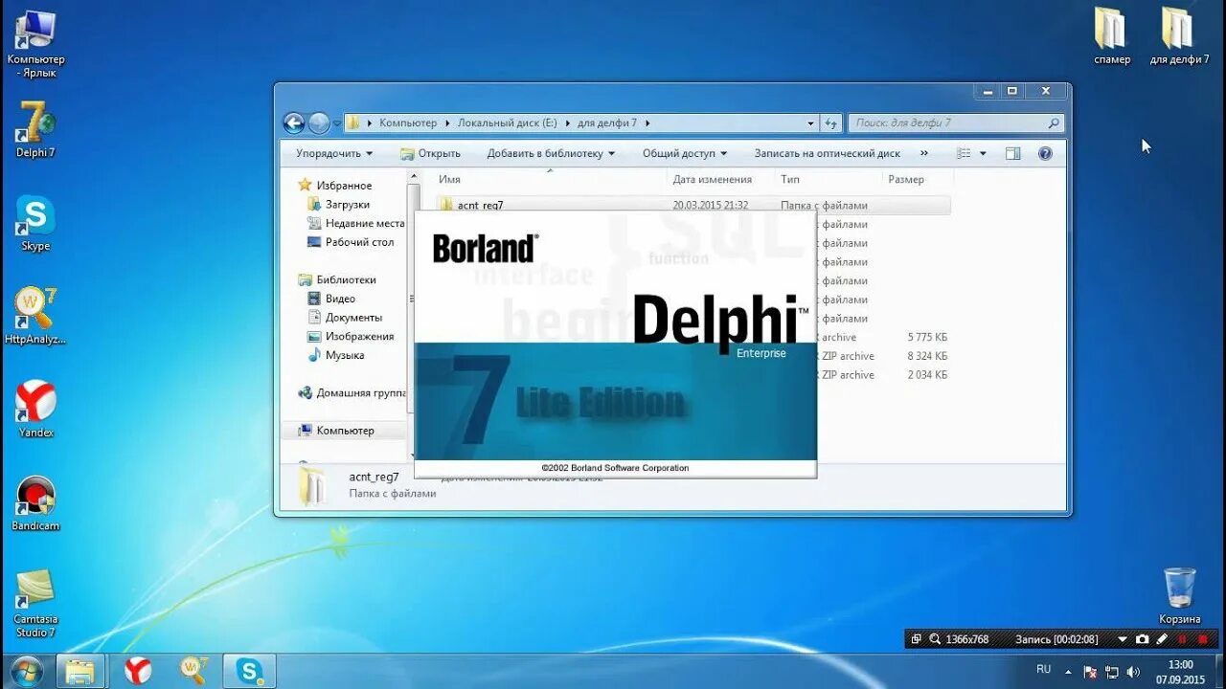
Task: Open the Skype desktop shortcut
Action: click(35, 223)
